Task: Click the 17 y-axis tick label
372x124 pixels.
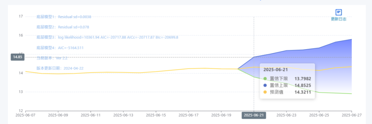Action: [x=21, y=16]
